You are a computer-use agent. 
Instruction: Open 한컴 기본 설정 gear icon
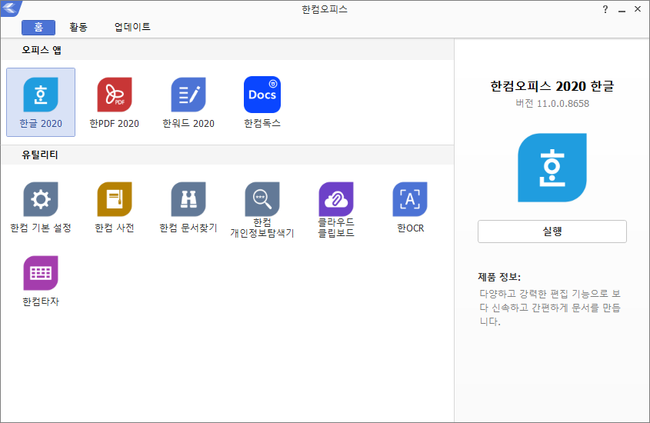41,199
